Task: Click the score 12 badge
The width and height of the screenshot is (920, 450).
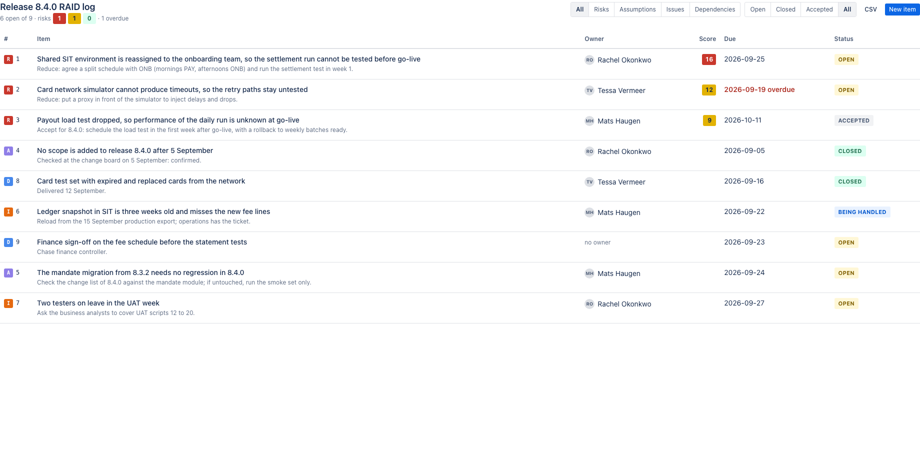Action: pos(709,90)
